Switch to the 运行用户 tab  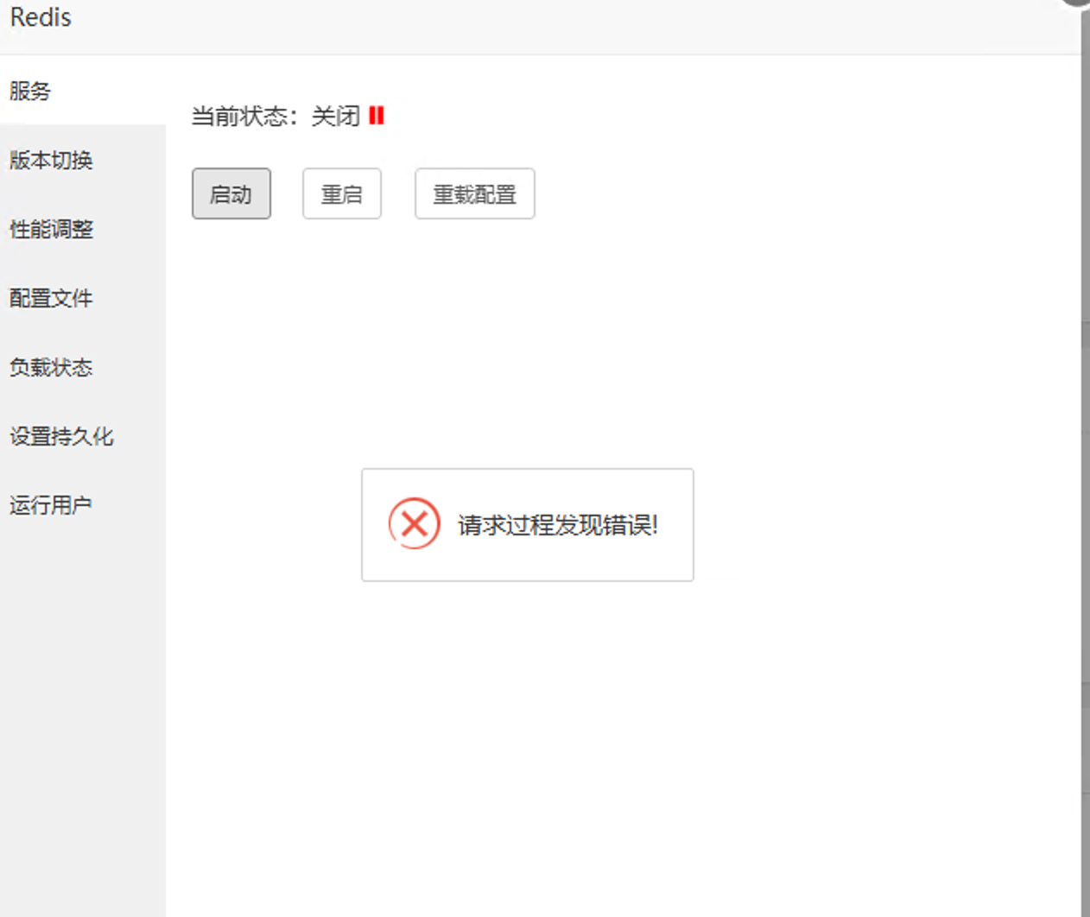point(50,504)
